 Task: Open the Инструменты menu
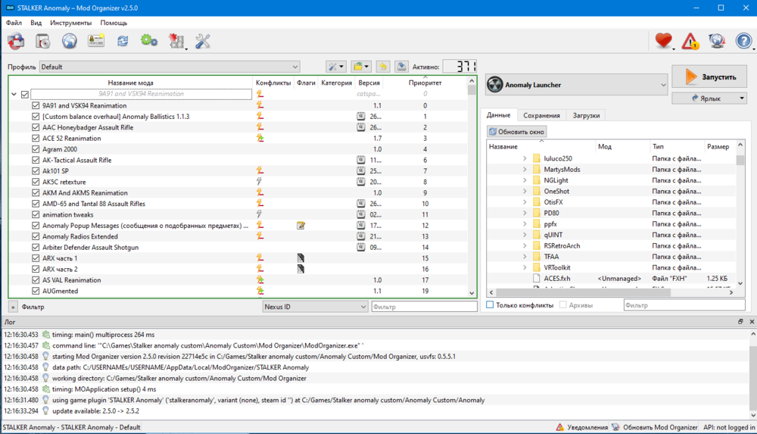click(70, 23)
